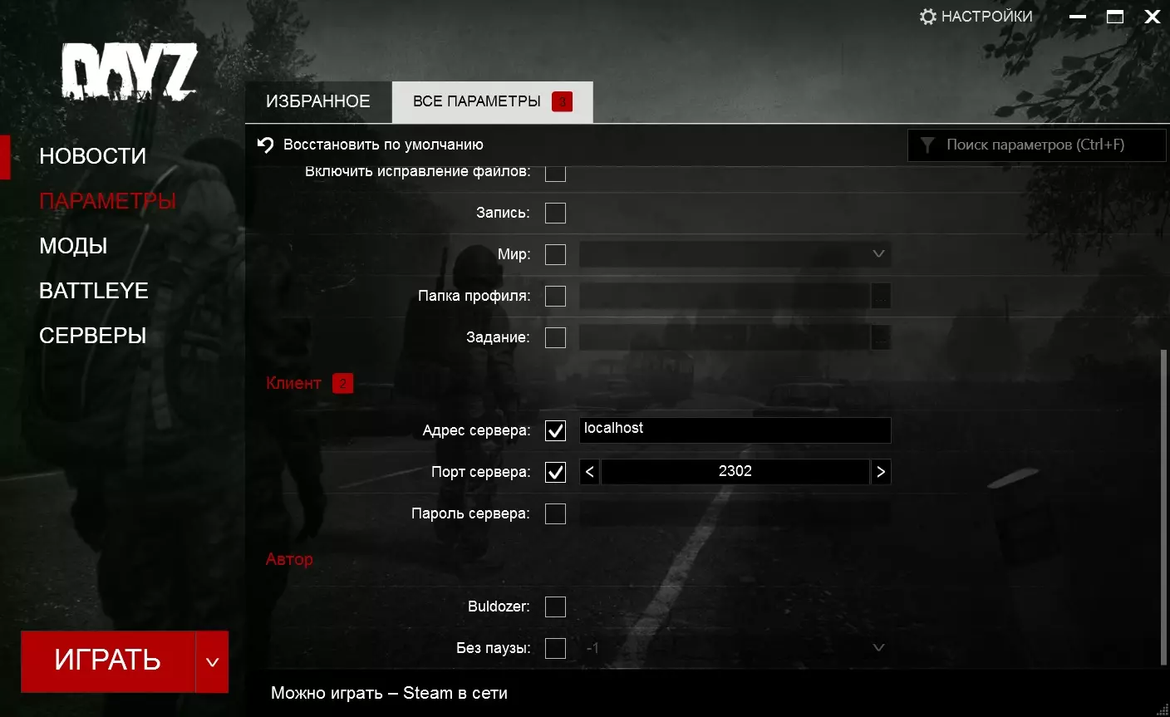Enable the Мир checkbox
The image size is (1170, 717).
pyautogui.click(x=555, y=254)
